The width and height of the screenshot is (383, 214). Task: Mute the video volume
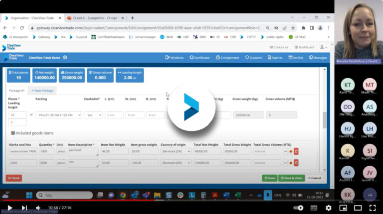pos(38,208)
